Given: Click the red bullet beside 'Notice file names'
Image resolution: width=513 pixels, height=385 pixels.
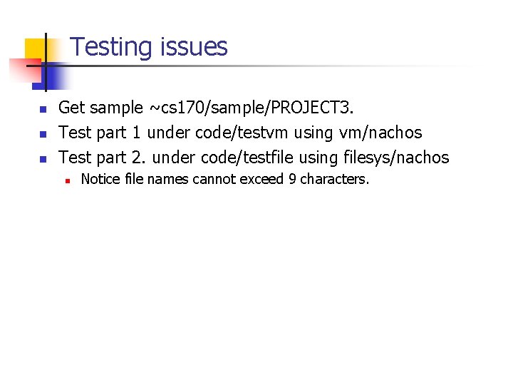Looking at the screenshot, I should pyautogui.click(x=68, y=180).
